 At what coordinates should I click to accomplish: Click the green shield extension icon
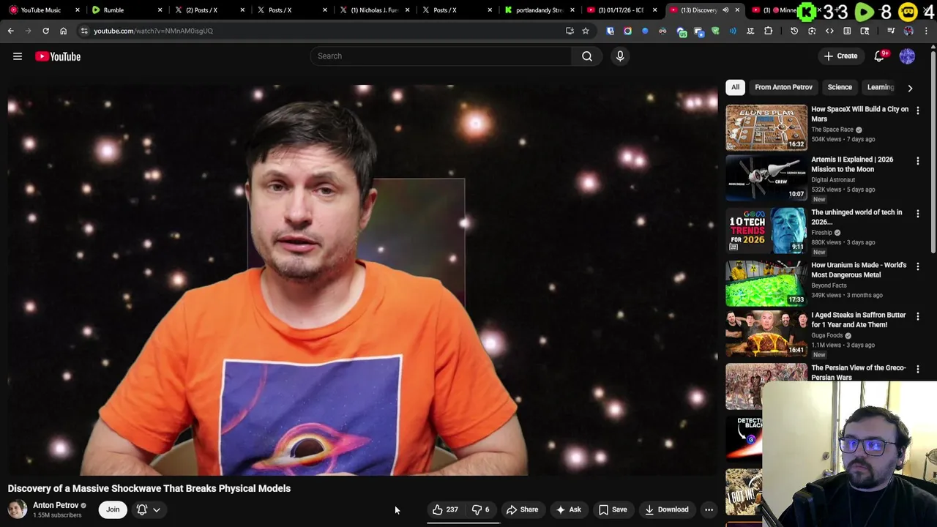click(715, 31)
